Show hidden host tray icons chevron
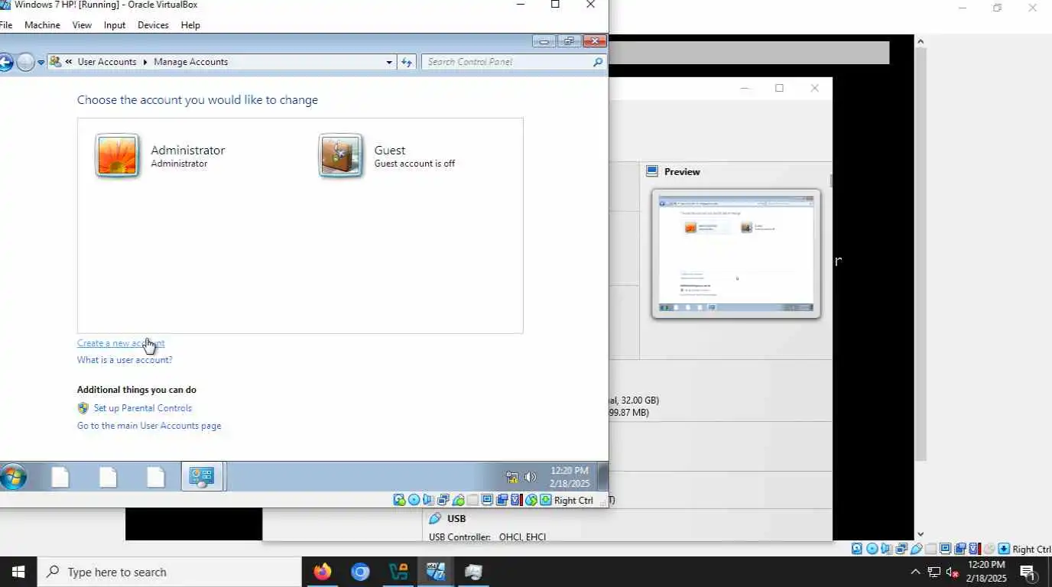The width and height of the screenshot is (1052, 587). (915, 572)
